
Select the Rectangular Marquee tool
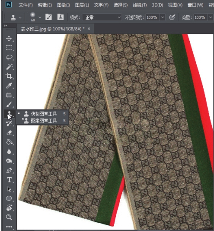coord(9,48)
